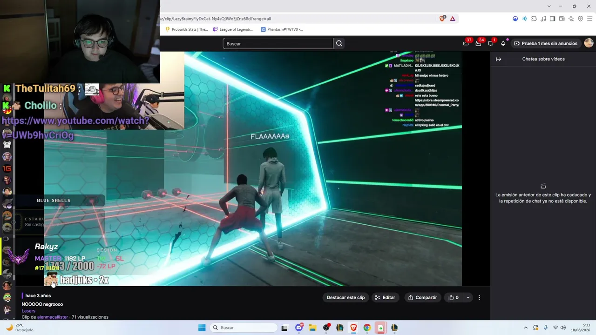Click the blue circular extension icon
This screenshot has height=335, width=596.
(x=515, y=19)
